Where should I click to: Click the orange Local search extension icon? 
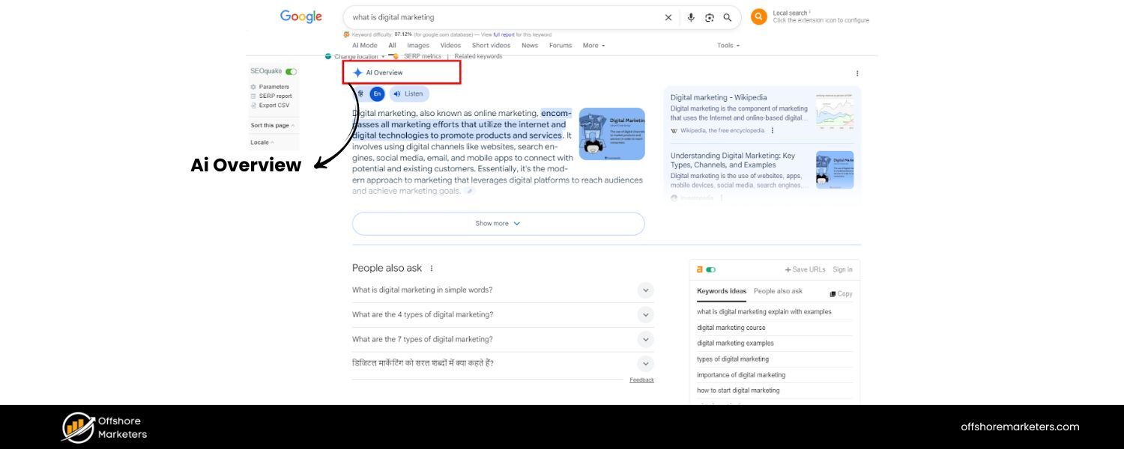click(759, 16)
